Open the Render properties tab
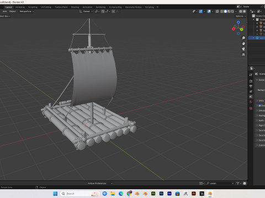Viewport: 265px width, 198px height. click(251, 81)
